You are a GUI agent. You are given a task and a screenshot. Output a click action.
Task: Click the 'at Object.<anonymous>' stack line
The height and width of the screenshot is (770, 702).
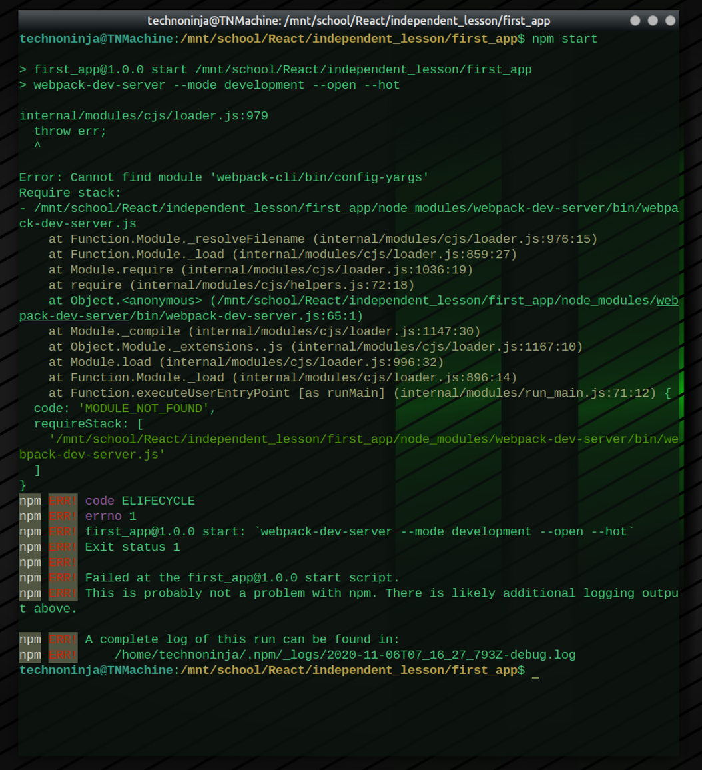pos(363,301)
